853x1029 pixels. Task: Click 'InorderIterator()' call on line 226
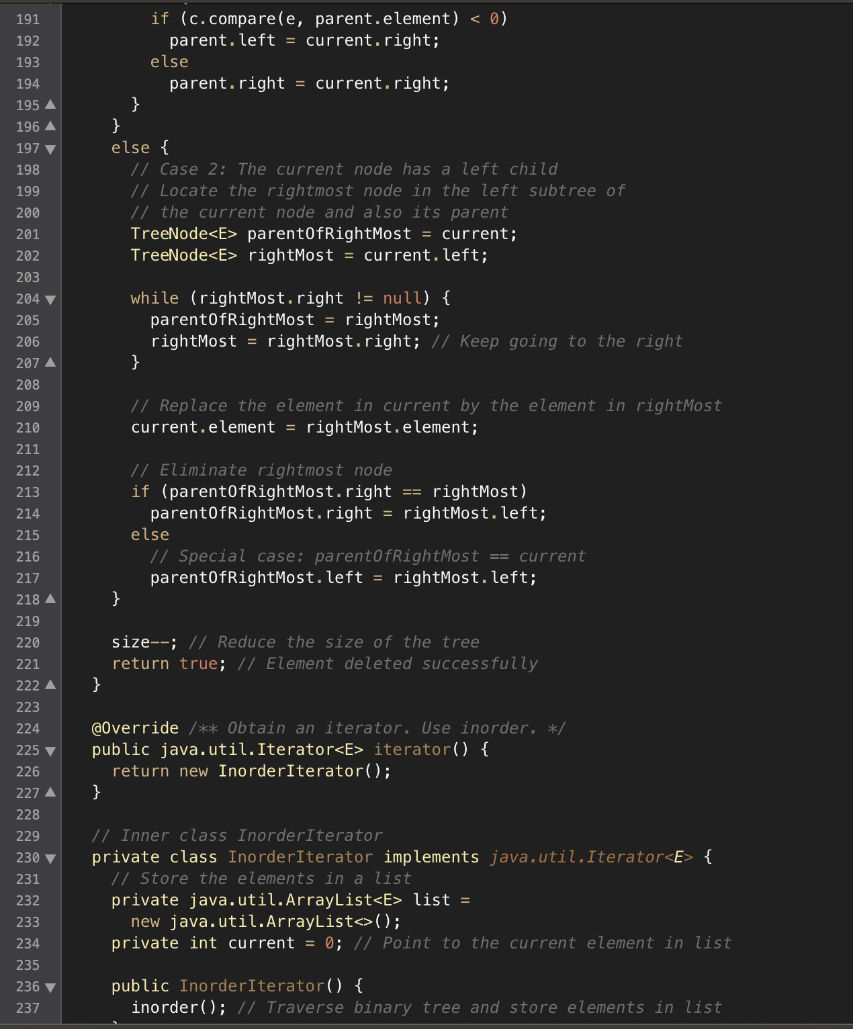300,771
